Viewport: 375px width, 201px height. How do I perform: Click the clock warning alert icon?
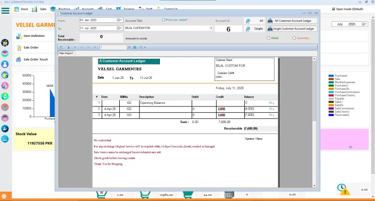pos(343,189)
